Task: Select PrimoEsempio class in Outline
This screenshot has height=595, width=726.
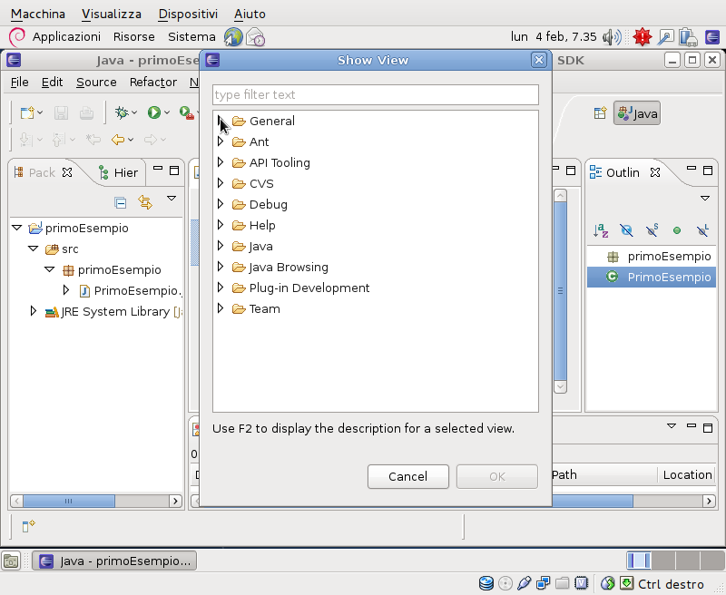Action: click(652, 278)
